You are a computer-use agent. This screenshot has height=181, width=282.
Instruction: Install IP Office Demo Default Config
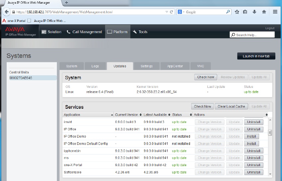[x=251, y=144]
